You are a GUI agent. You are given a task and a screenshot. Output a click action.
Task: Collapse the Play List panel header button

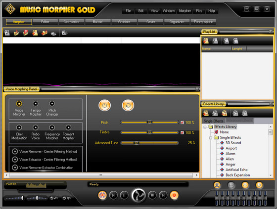point(271,32)
